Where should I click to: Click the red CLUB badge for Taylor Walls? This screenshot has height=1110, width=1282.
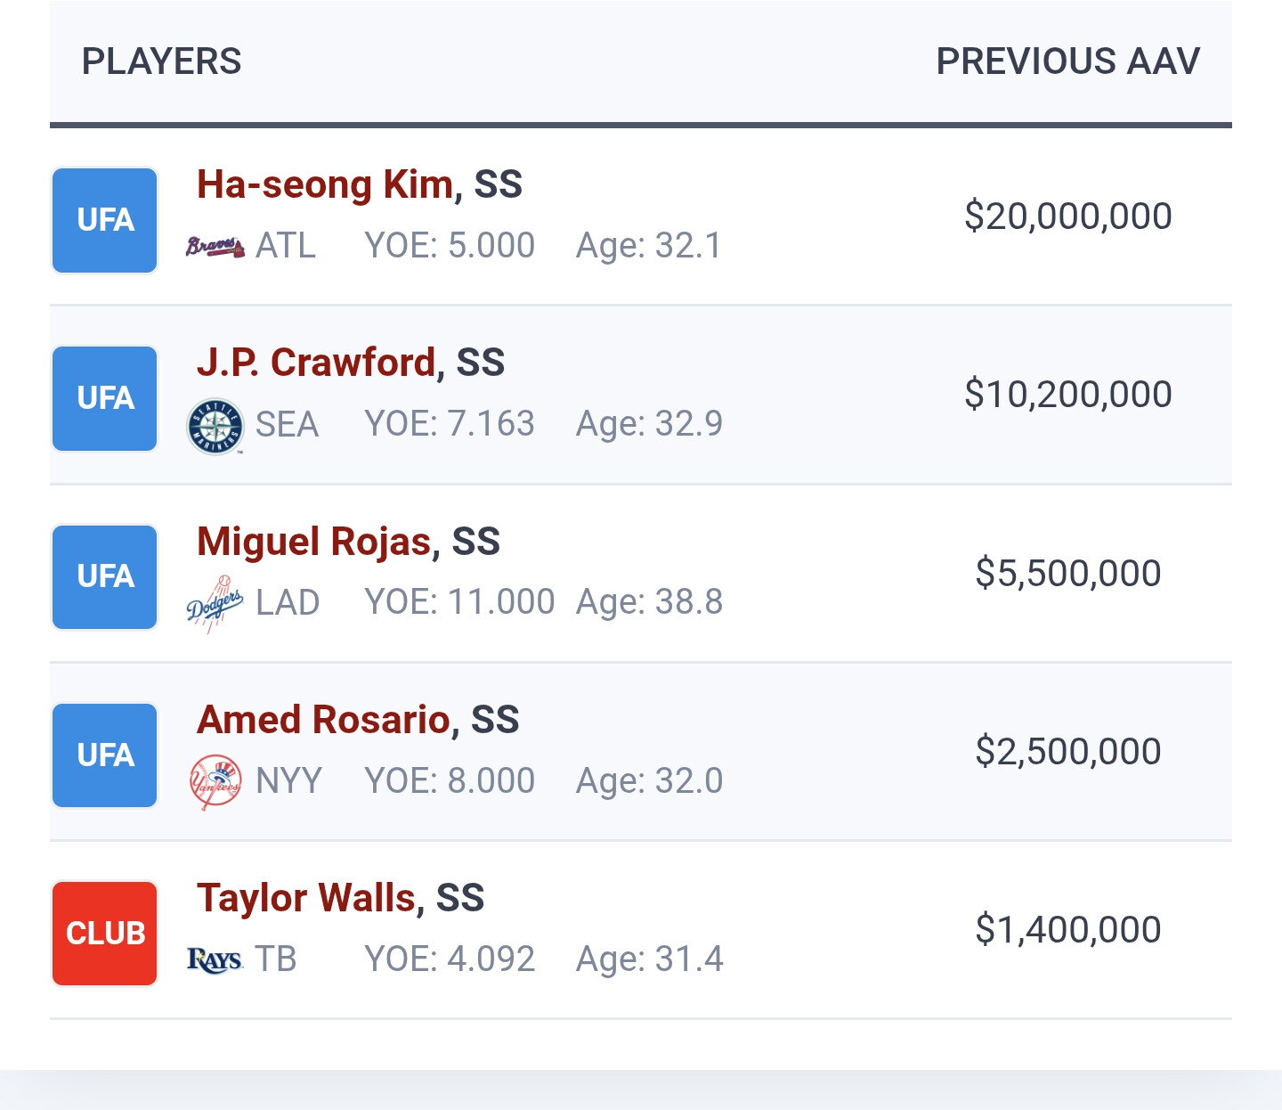(105, 934)
